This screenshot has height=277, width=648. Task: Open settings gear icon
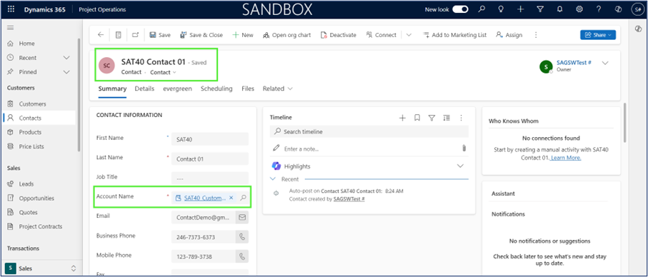579,9
